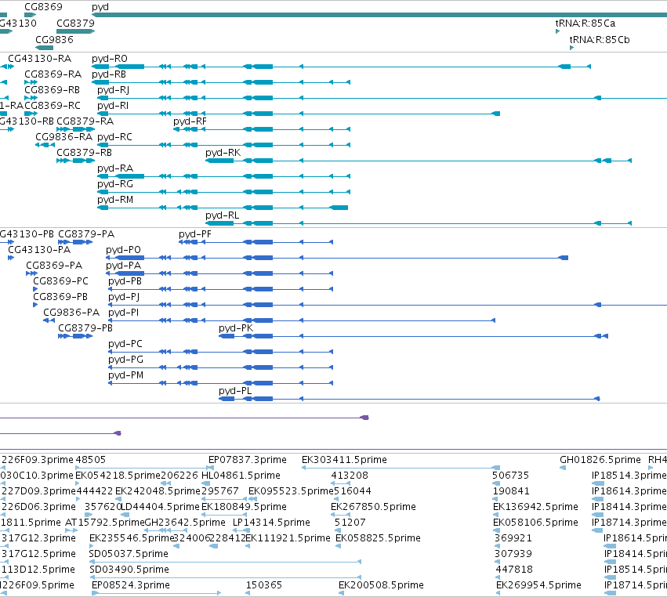The height and width of the screenshot is (597, 667).
Task: Click EST label EP07837.3prime
Action: 248,460
